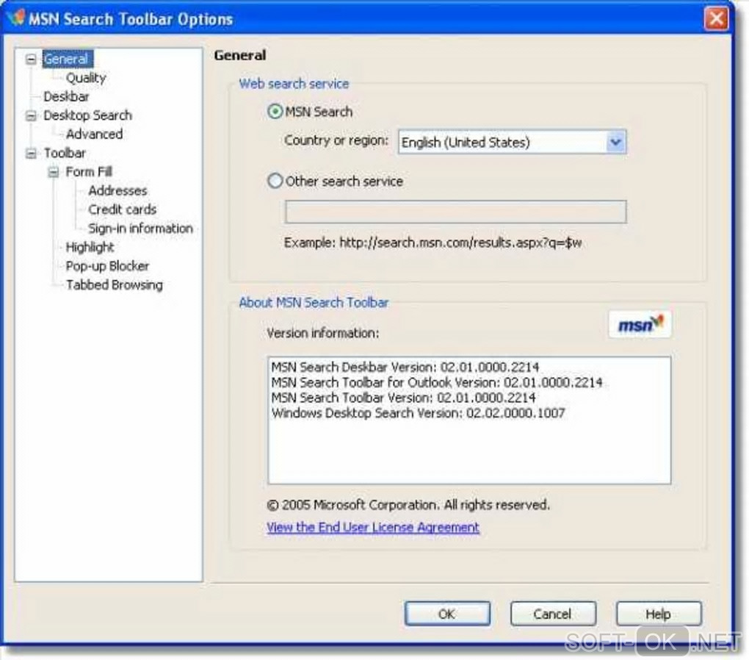Open the Deskbar settings page
The height and width of the screenshot is (660, 749).
(x=66, y=96)
